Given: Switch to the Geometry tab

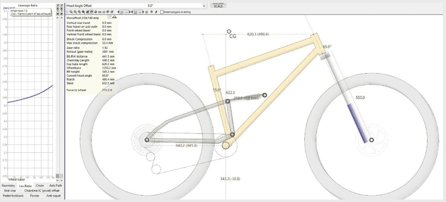Looking at the screenshot, I should (8, 186).
